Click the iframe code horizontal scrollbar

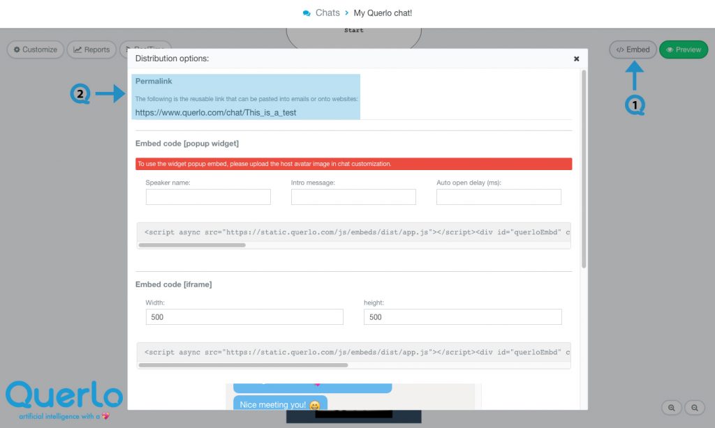(243, 365)
